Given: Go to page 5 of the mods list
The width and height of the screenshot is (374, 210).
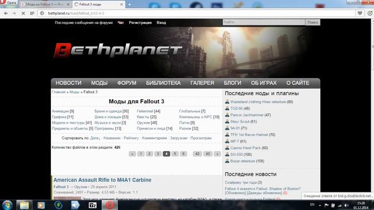Looking at the screenshot, I should pyautogui.click(x=175, y=154).
